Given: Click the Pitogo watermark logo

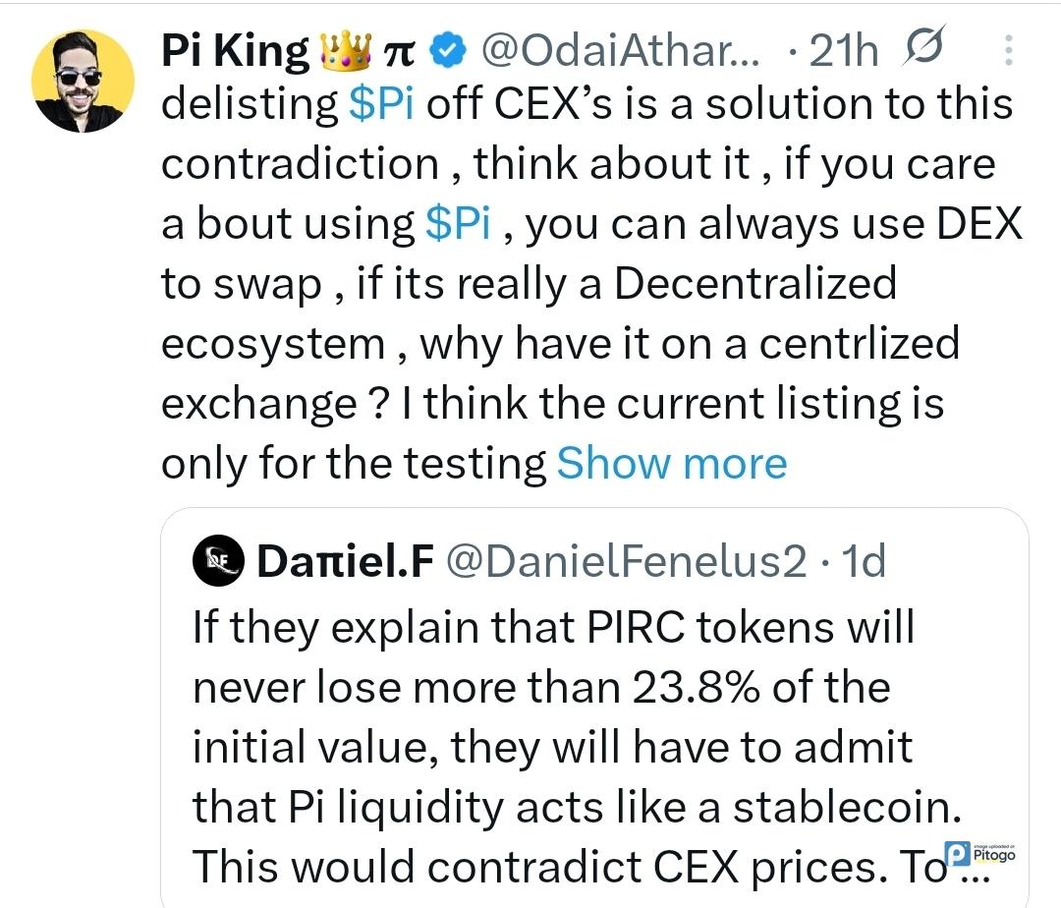Looking at the screenshot, I should (978, 852).
